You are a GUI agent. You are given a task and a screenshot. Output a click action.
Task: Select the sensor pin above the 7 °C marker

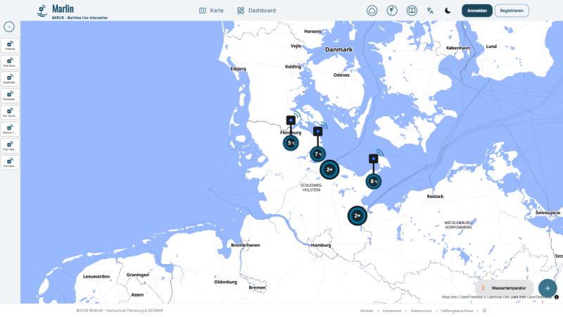tap(318, 131)
